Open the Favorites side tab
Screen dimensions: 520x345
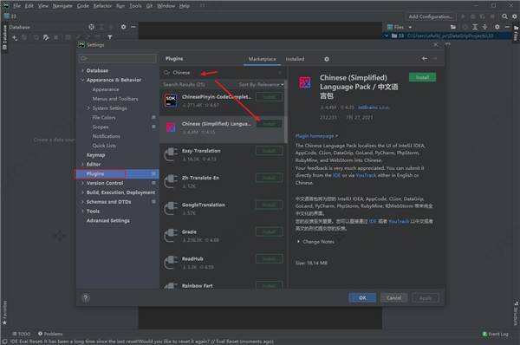[4, 313]
